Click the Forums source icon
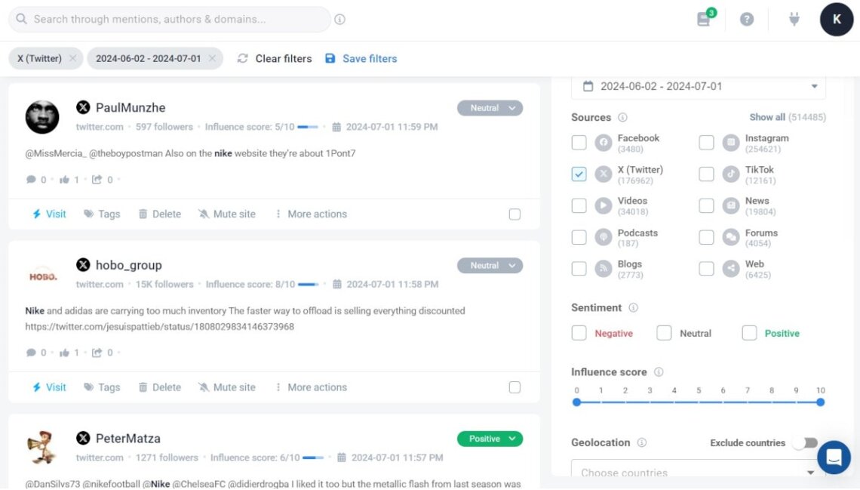This screenshot has width=860, height=490. click(x=730, y=237)
